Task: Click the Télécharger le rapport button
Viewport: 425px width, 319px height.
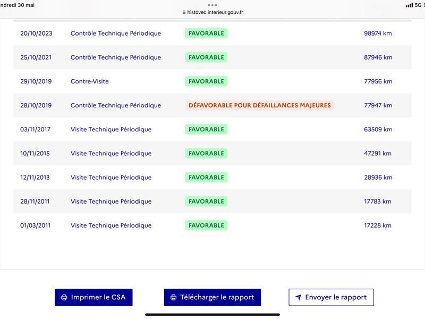Action: (x=212, y=297)
